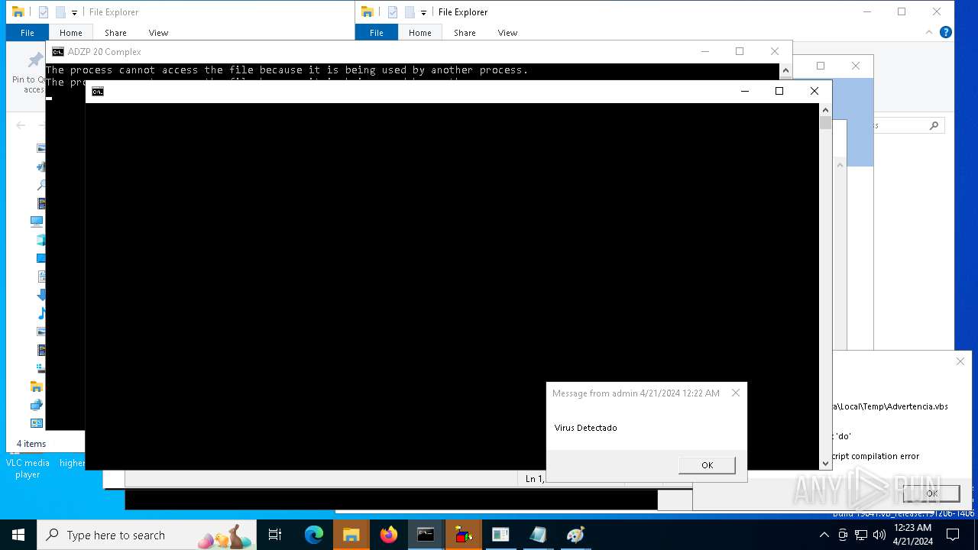The width and height of the screenshot is (978, 550).
Task: Click the front console's vertical scrollbar thumb
Action: pos(825,124)
